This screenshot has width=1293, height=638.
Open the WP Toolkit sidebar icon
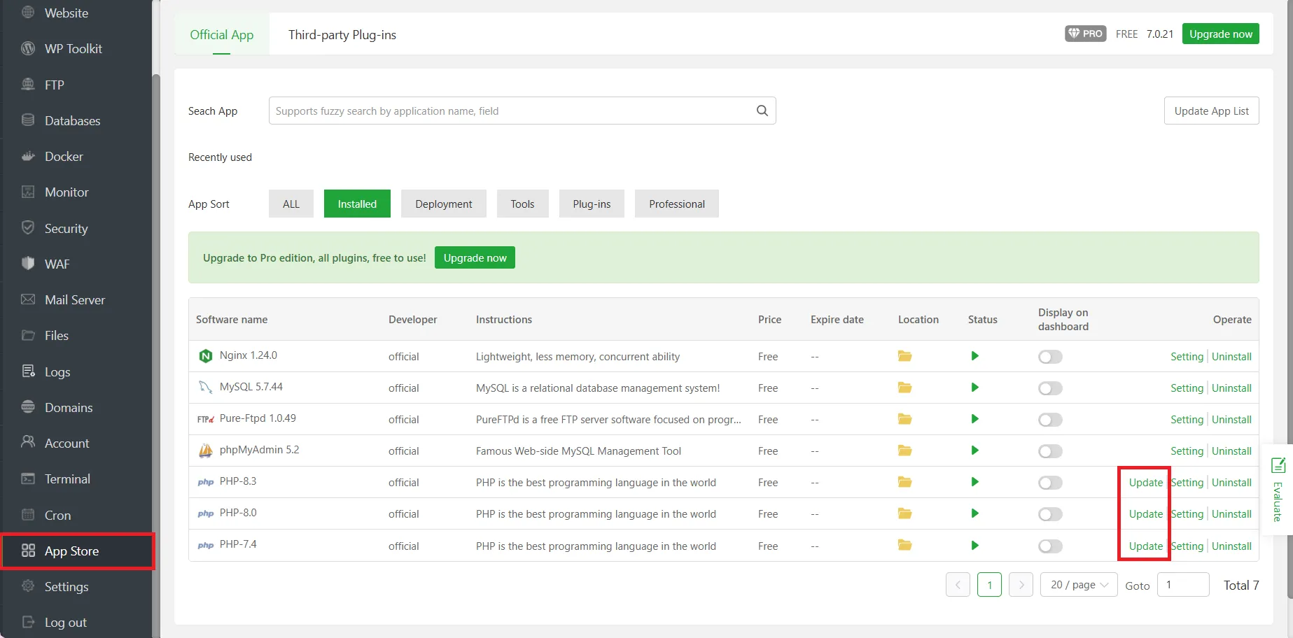(x=28, y=48)
